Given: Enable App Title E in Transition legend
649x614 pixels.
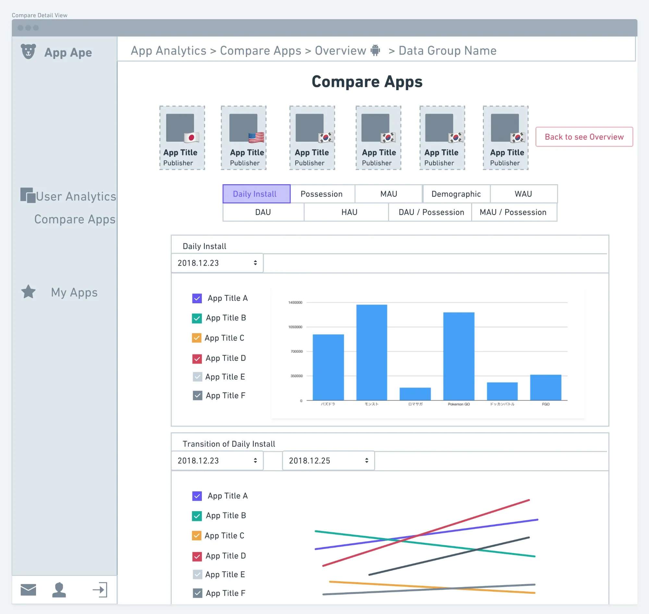Looking at the screenshot, I should [197, 574].
